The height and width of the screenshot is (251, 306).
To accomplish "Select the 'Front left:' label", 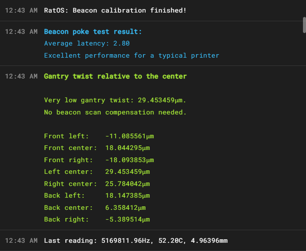I will [67, 136].
